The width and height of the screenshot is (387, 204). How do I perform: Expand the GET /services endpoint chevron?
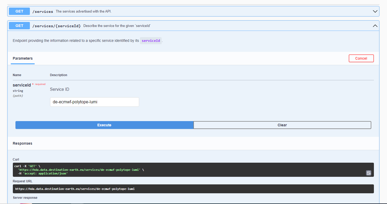[375, 12]
